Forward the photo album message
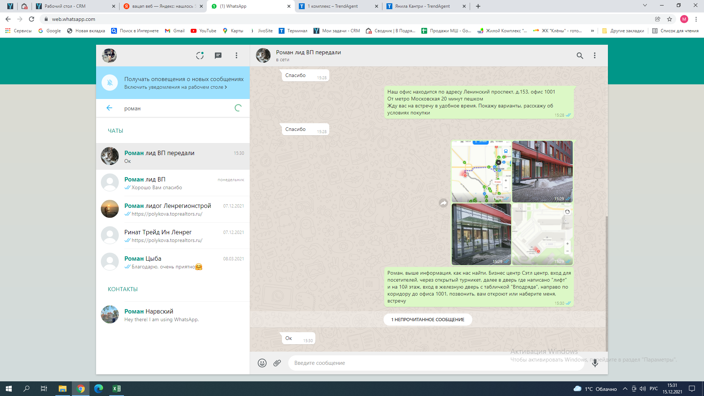The image size is (704, 396). pos(444,203)
